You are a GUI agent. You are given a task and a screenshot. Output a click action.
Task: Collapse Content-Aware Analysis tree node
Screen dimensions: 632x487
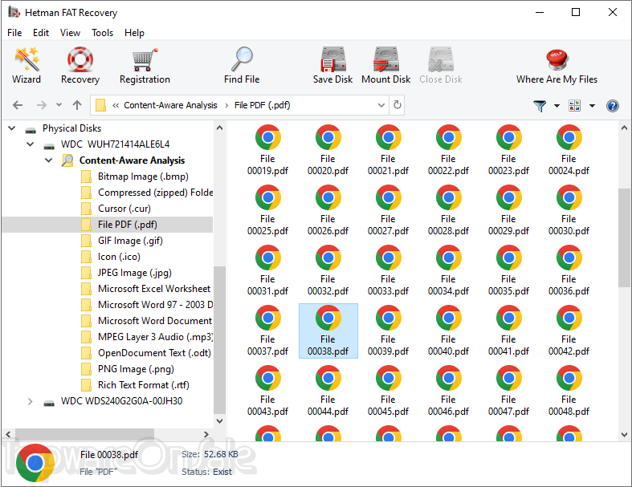tap(48, 160)
